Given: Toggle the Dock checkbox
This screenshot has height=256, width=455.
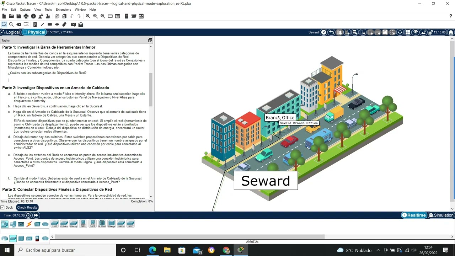Looking at the screenshot, I should coord(2,207).
